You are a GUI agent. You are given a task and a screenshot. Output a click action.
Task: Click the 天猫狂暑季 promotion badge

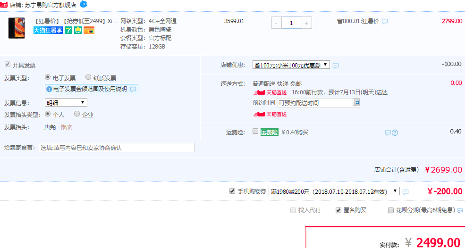[48, 30]
